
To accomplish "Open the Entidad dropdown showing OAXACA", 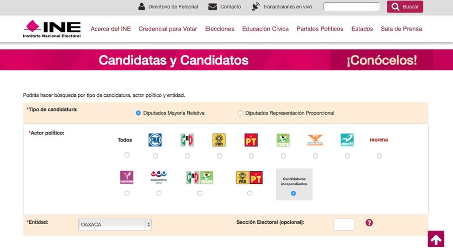I will tap(115, 225).
